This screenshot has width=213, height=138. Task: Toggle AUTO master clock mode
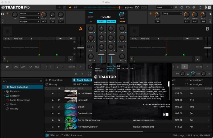[102, 21]
